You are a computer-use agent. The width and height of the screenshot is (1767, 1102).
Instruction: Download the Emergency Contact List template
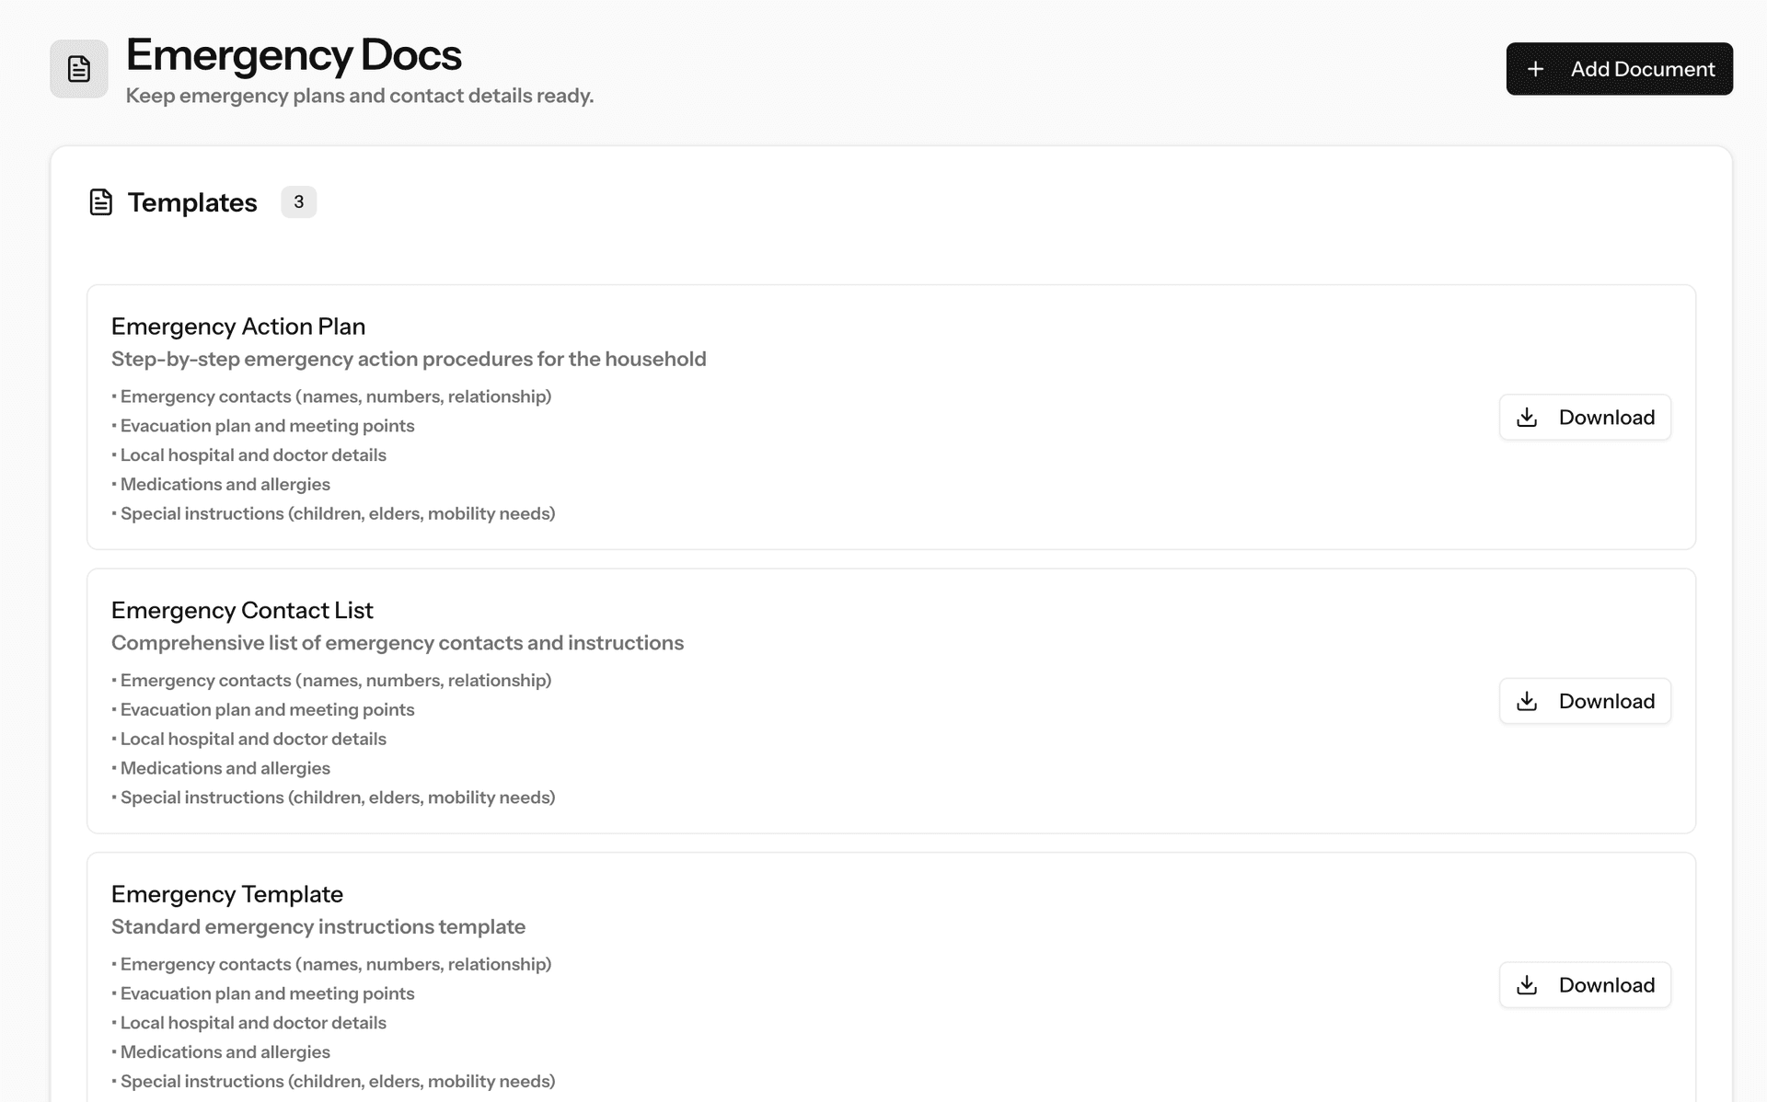point(1585,700)
